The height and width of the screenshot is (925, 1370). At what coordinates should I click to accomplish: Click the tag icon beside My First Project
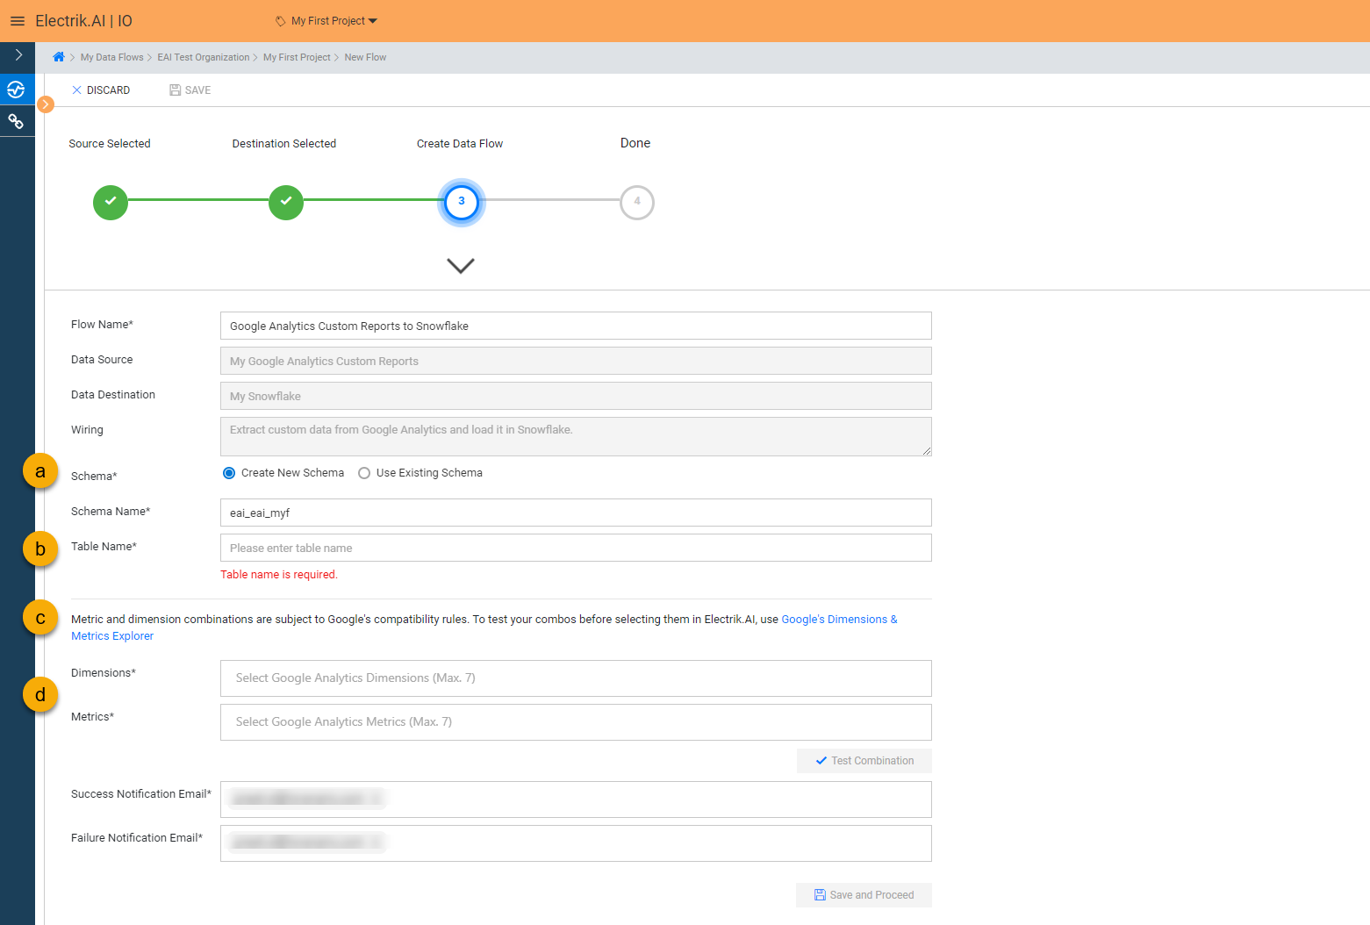282,20
